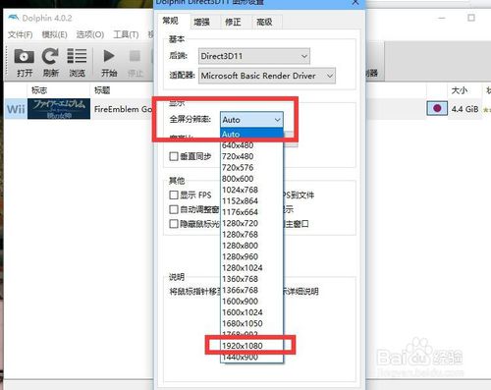The height and width of the screenshot is (390, 491).
Task: Click the Browse (浏览) list icon
Action: 77,56
